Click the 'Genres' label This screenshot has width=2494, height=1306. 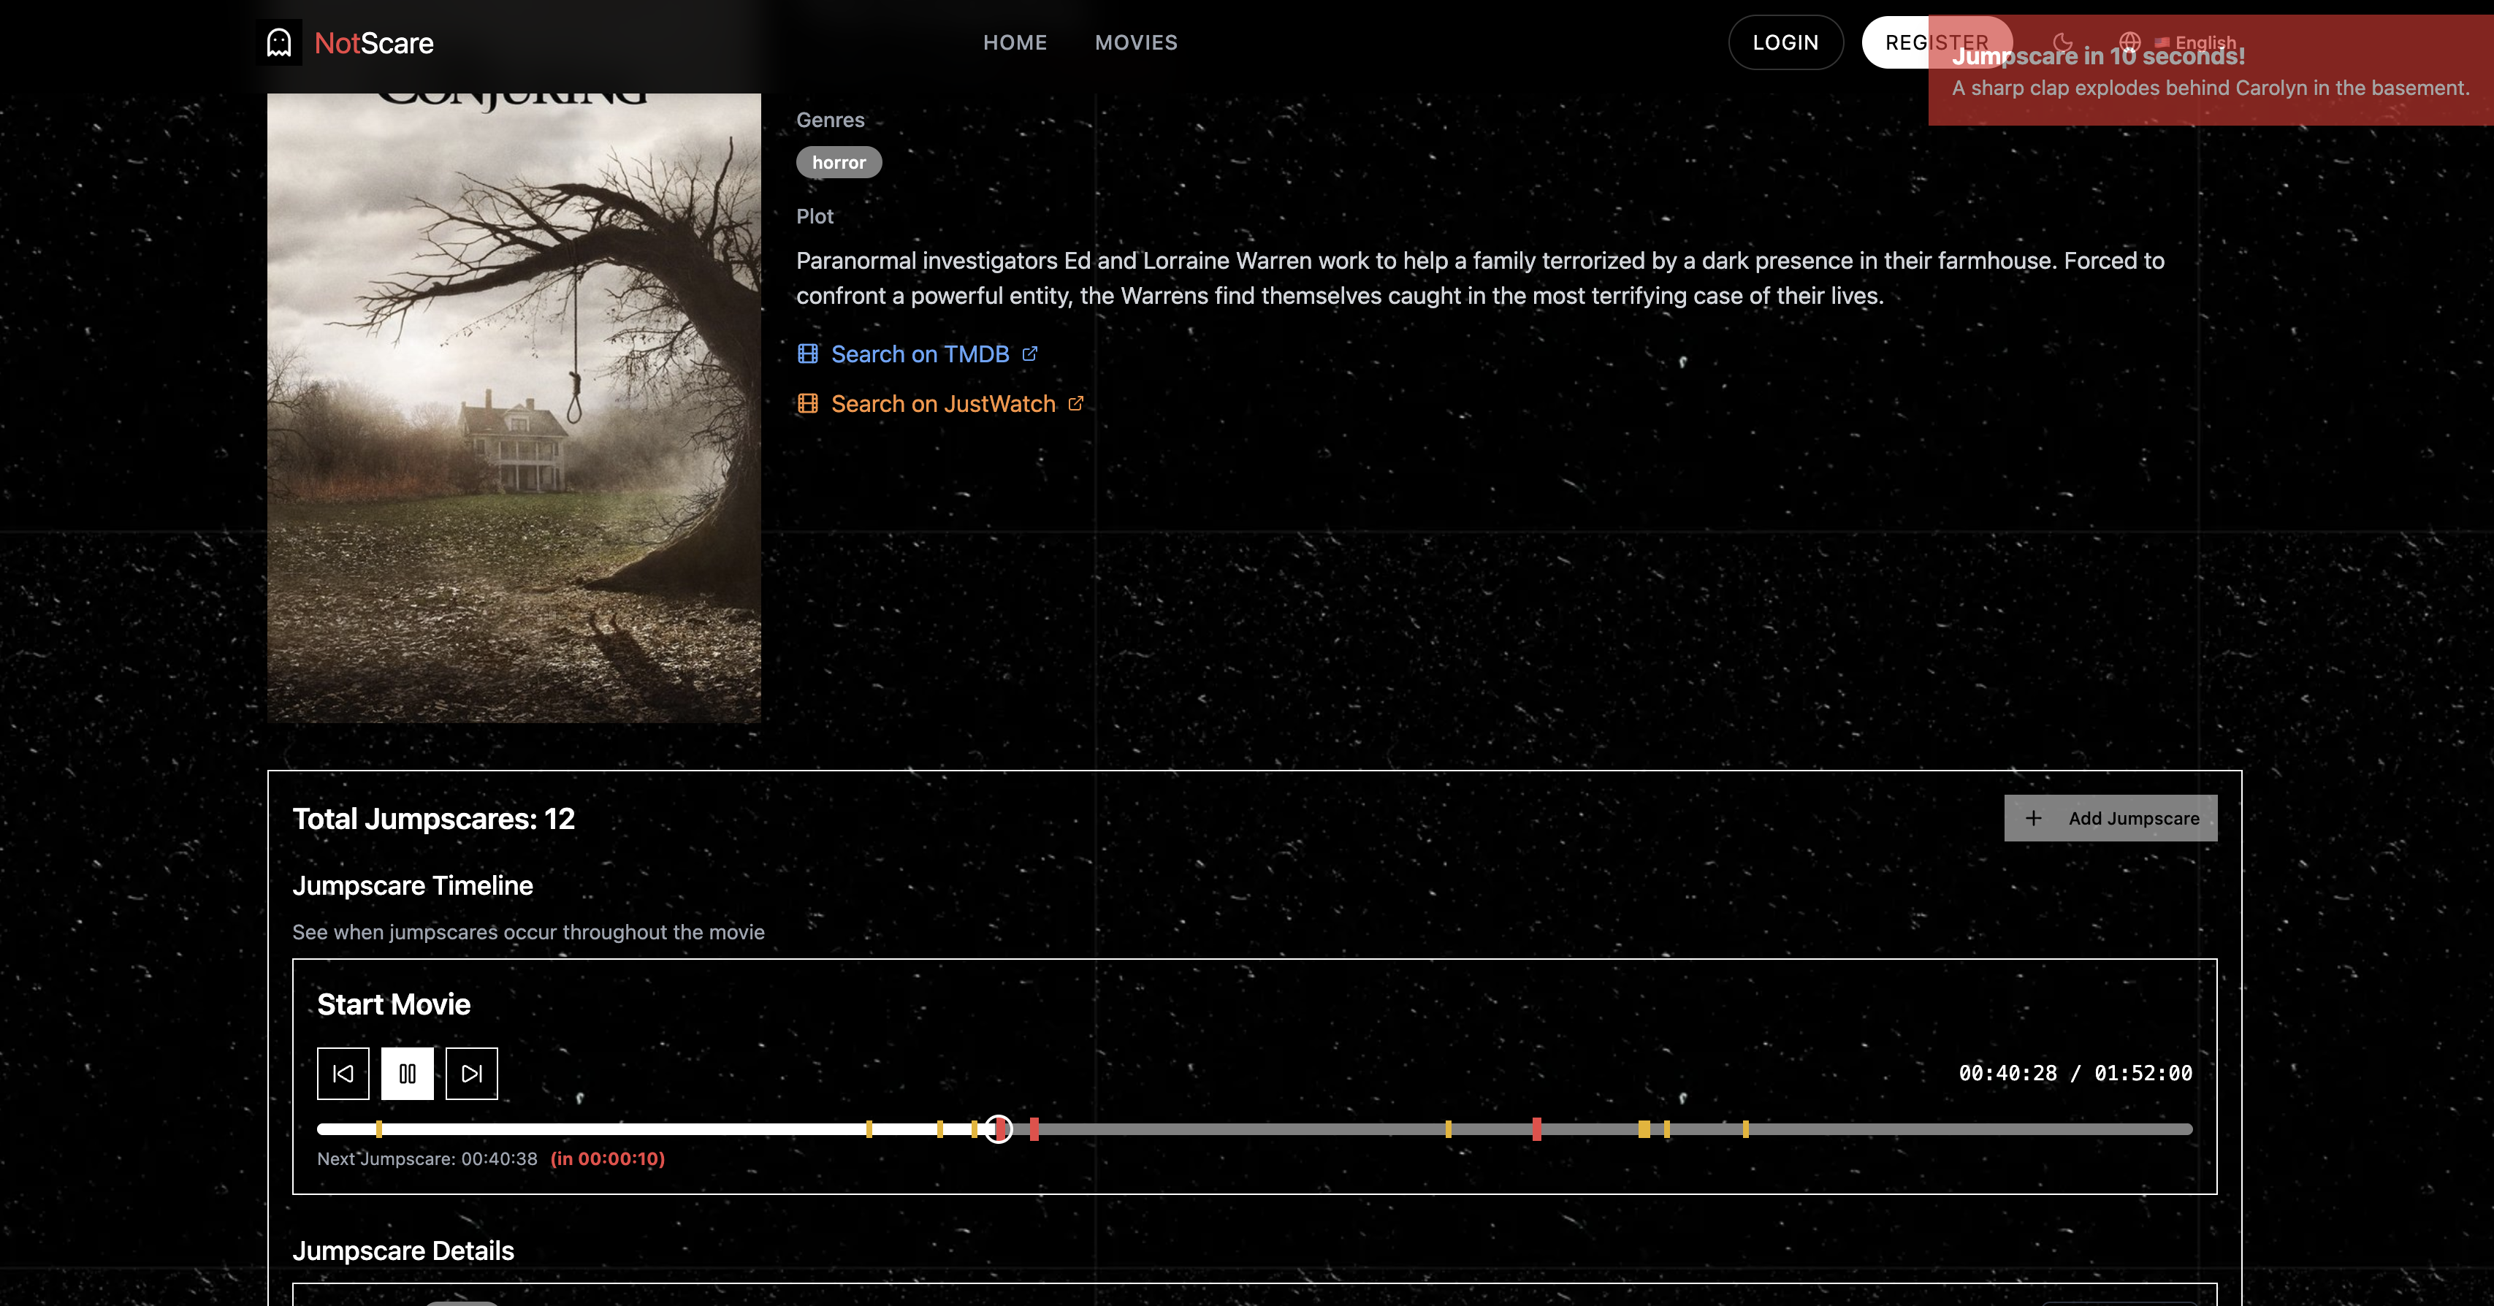coord(830,120)
